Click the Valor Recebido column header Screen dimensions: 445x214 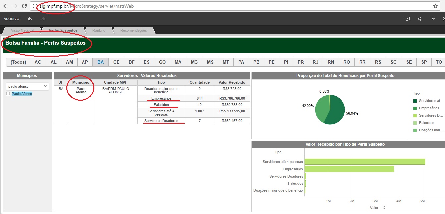232,82
